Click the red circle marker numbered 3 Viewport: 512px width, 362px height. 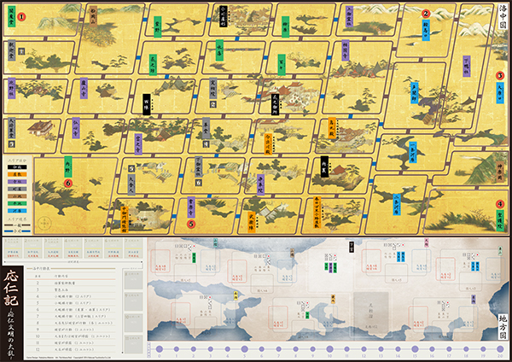pos(501,75)
